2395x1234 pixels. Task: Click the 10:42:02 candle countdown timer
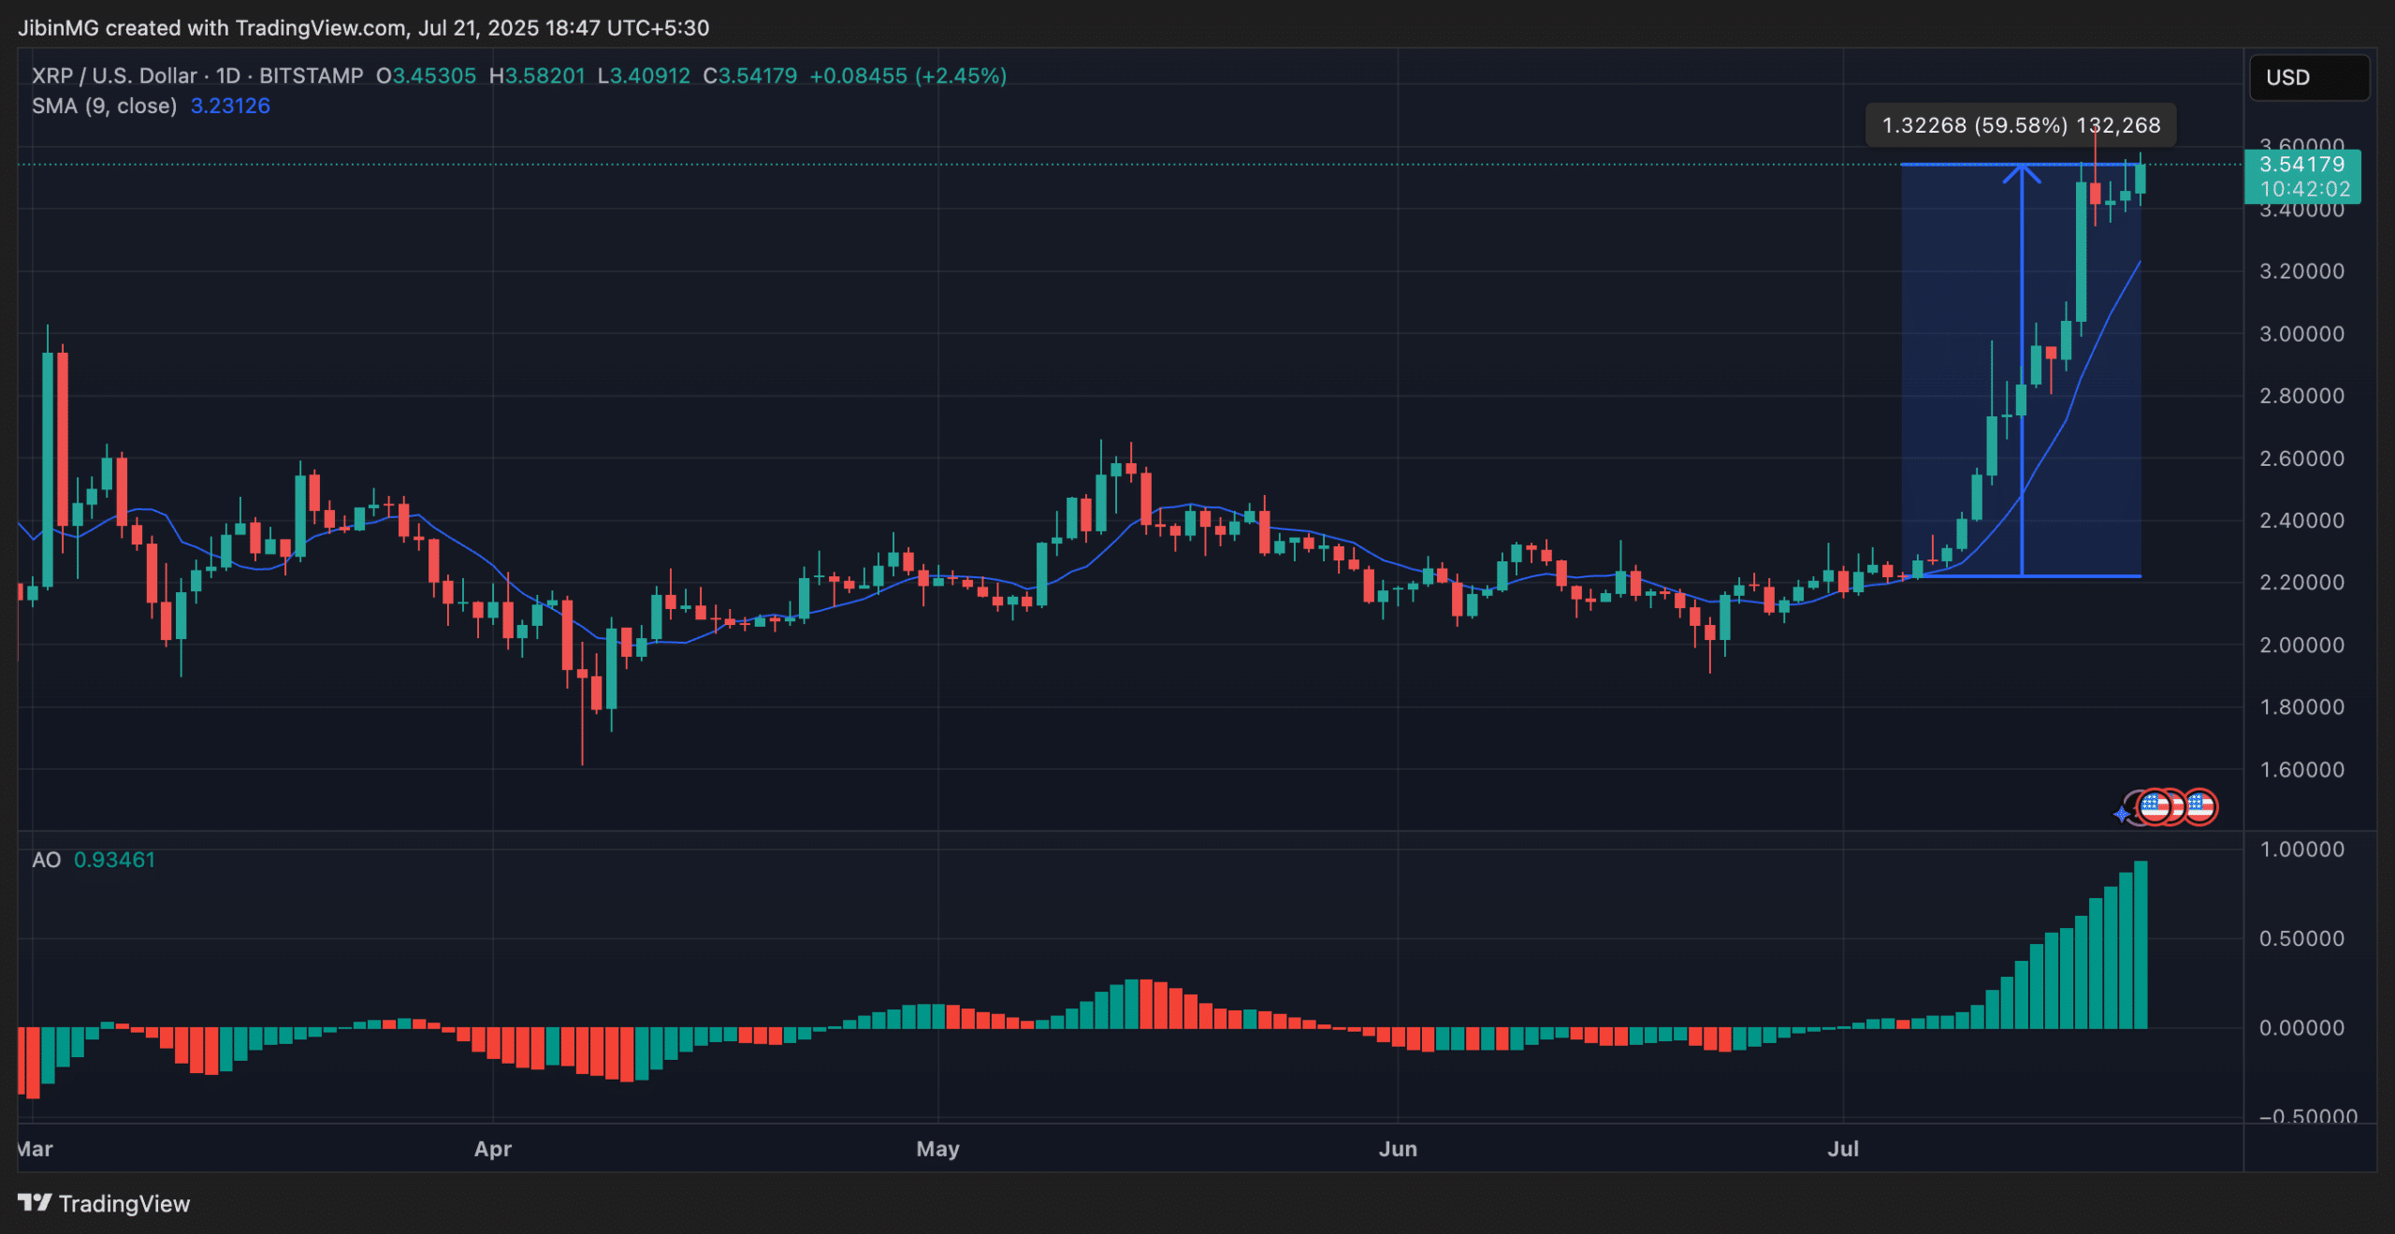click(2304, 189)
